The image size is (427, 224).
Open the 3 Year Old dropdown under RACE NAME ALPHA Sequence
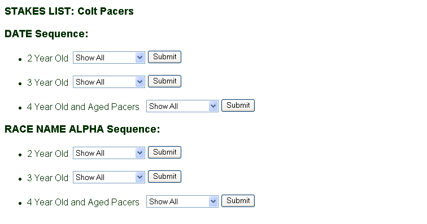[x=108, y=177]
